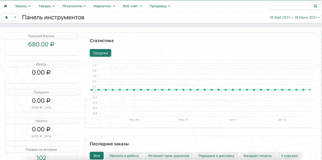The width and height of the screenshot is (322, 160).
Task: Open the Товары menu
Action: point(47,6)
